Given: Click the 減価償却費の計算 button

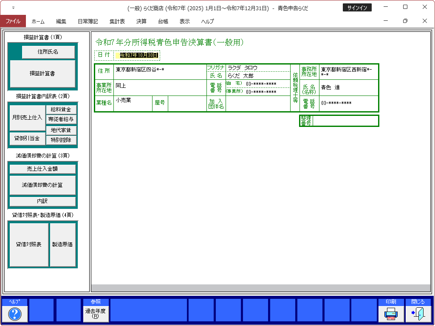Looking at the screenshot, I should coord(42,185).
